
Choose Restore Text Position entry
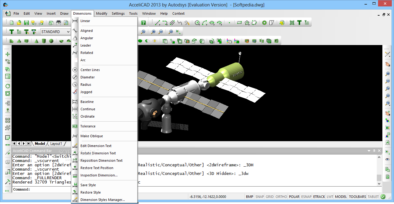pyautogui.click(x=104, y=168)
